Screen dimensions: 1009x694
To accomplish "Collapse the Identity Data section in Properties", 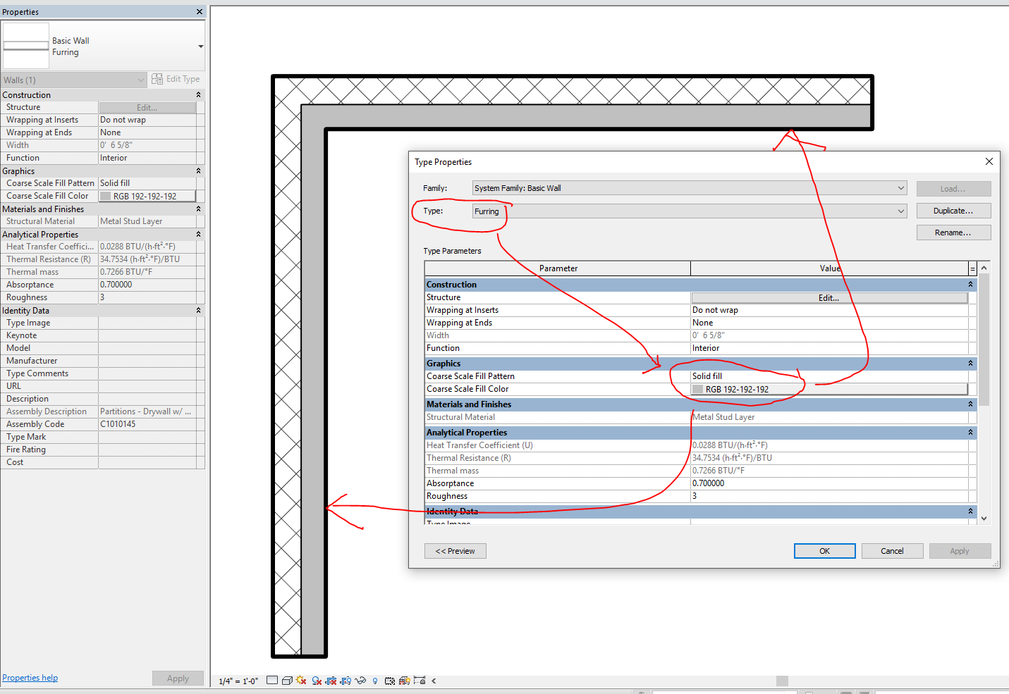I will pos(198,310).
